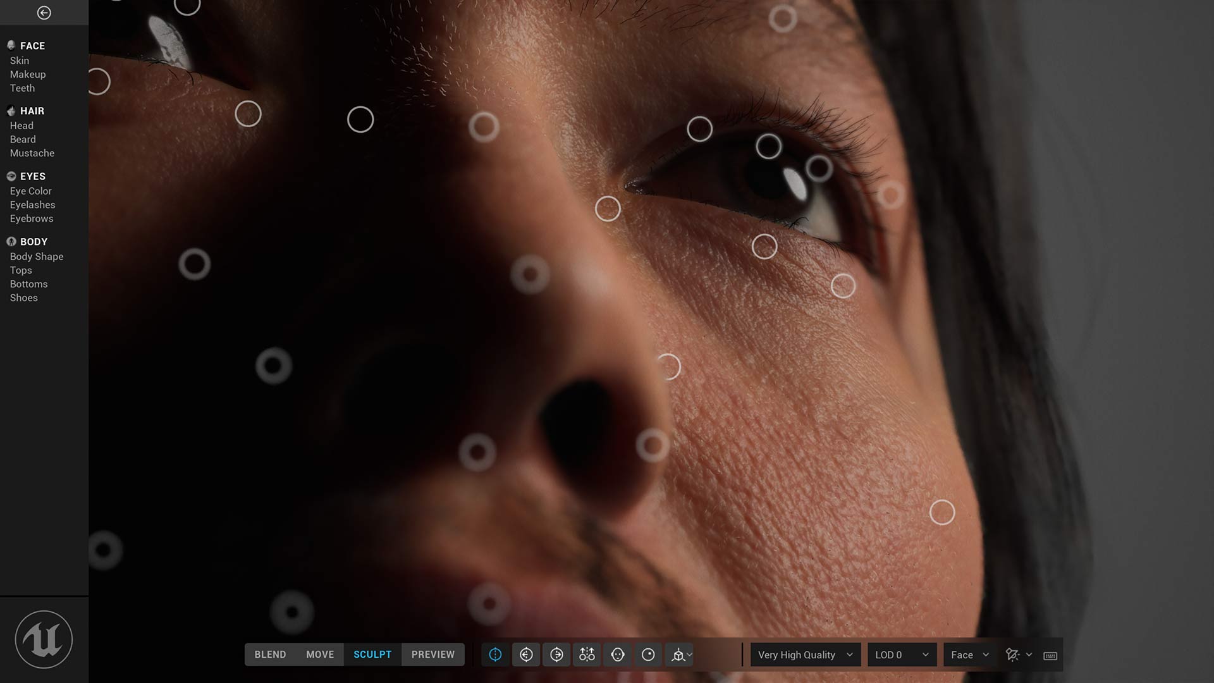This screenshot has width=1214, height=683.
Task: Click the HAIR section icon
Action: [11, 111]
